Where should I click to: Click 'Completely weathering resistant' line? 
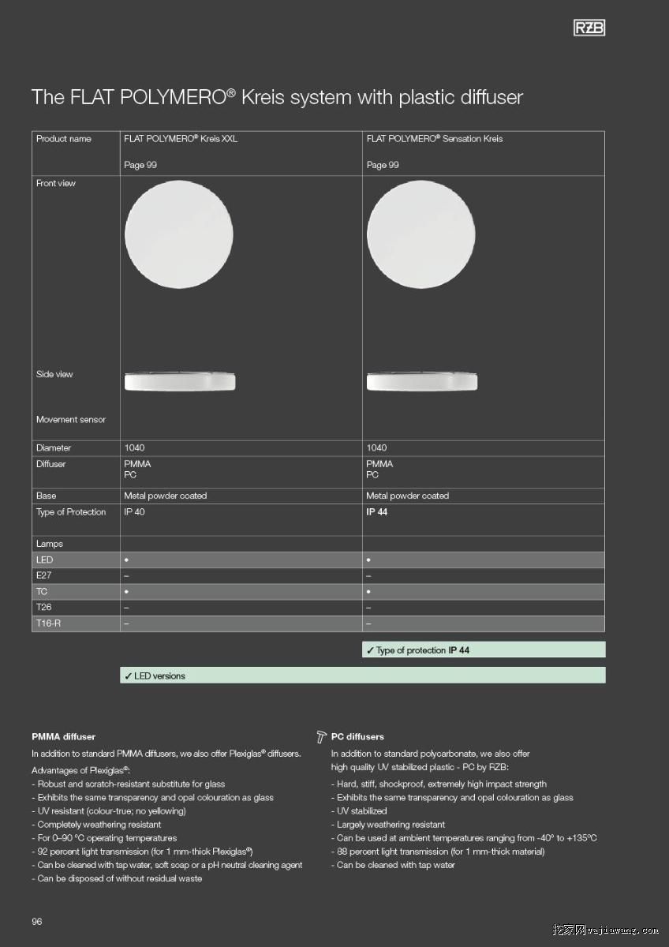(x=96, y=825)
